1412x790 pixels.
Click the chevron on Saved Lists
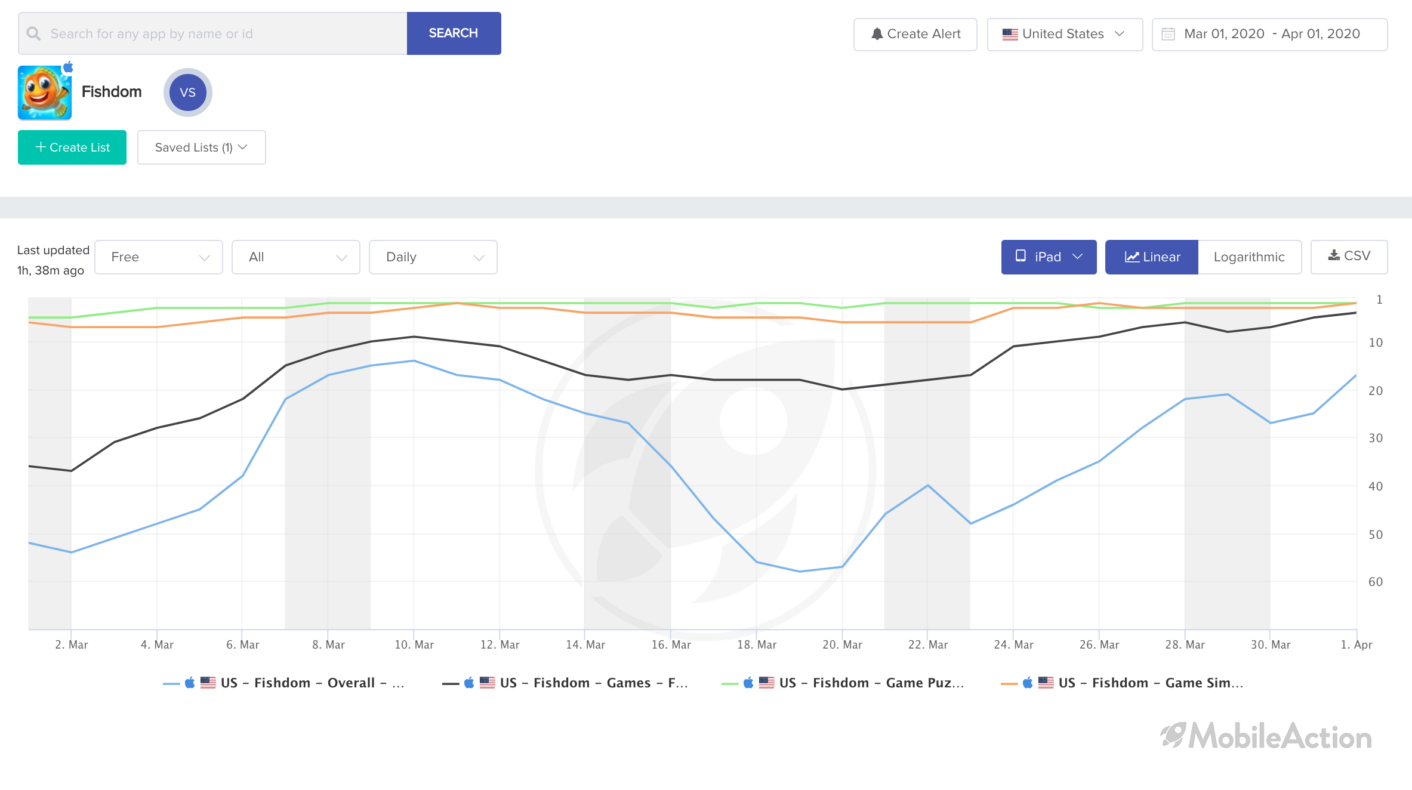243,147
